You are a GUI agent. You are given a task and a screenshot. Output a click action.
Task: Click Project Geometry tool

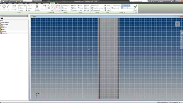(x=37, y=8)
